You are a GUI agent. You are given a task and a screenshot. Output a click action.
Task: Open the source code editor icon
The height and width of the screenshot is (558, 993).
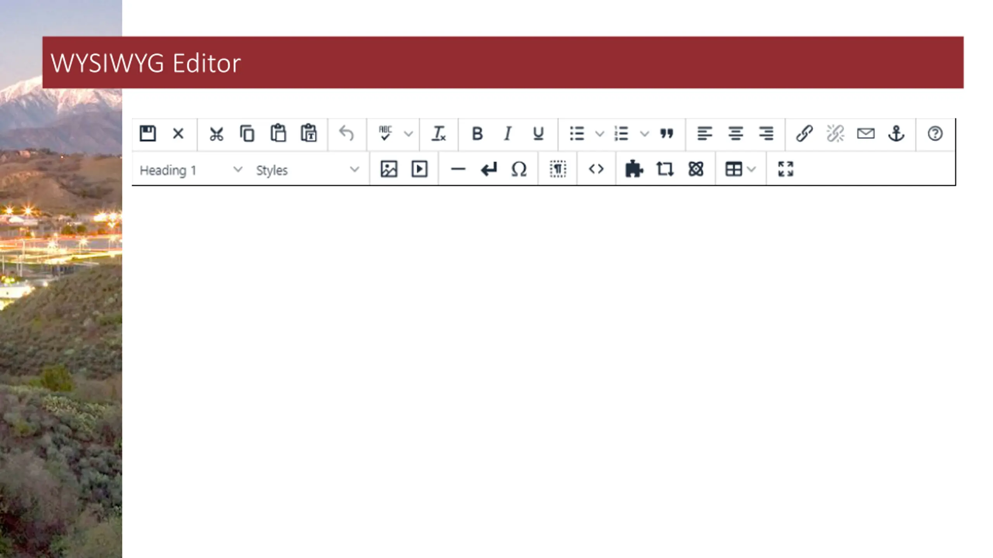click(x=596, y=169)
